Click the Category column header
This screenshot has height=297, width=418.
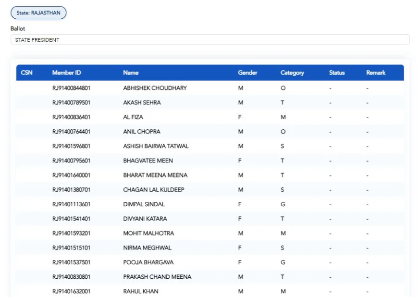(292, 73)
